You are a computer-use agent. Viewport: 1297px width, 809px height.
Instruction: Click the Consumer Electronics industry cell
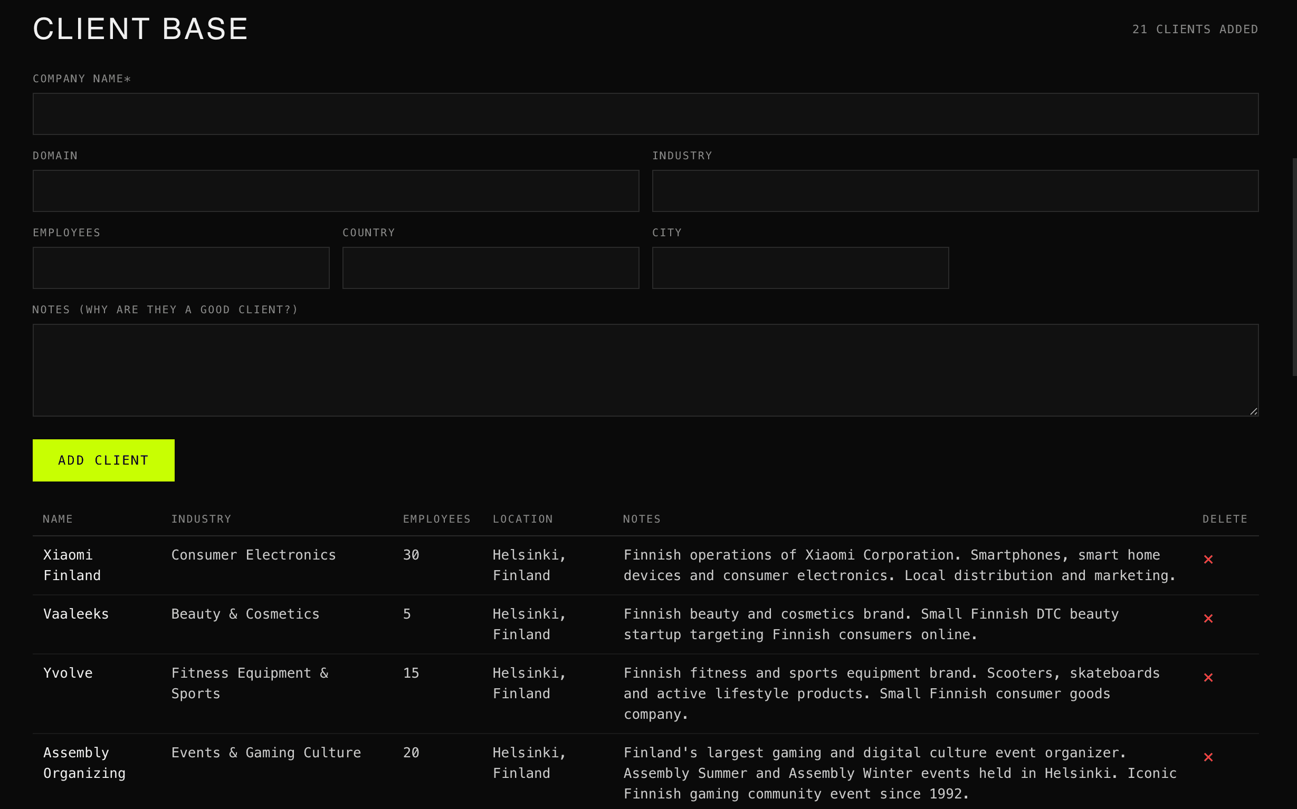[x=254, y=555]
